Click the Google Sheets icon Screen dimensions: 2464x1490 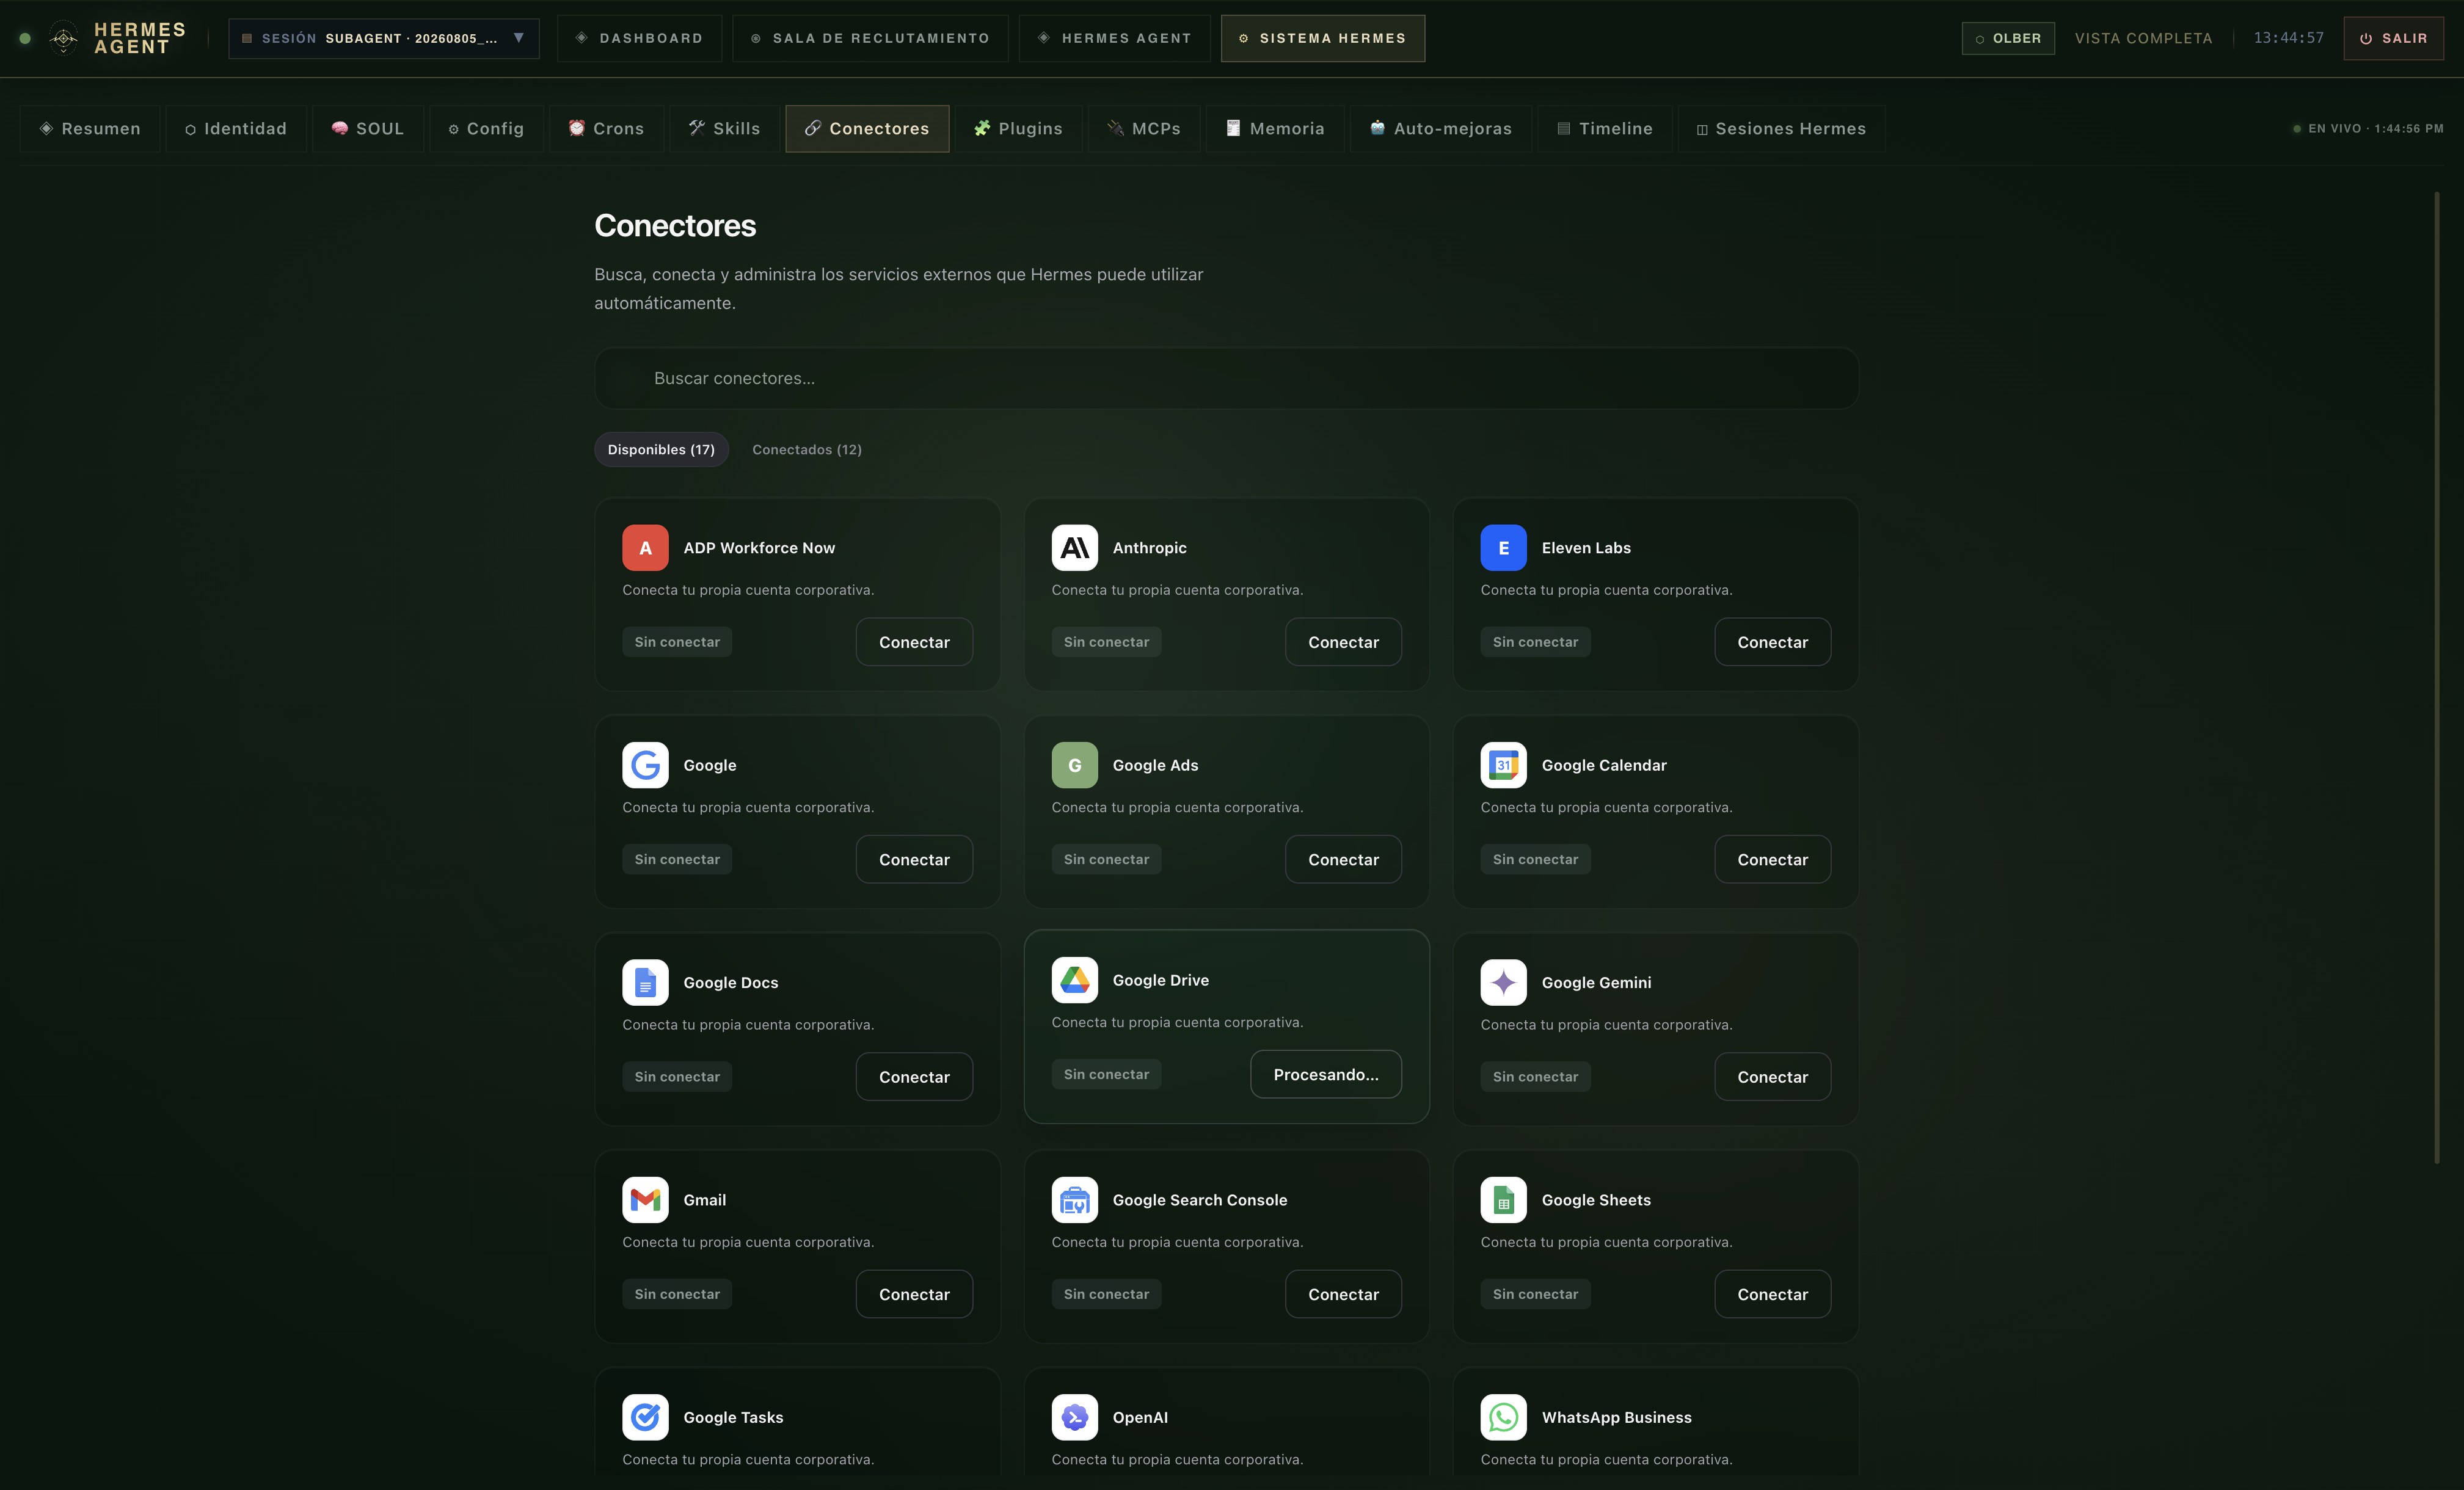click(x=1503, y=1199)
